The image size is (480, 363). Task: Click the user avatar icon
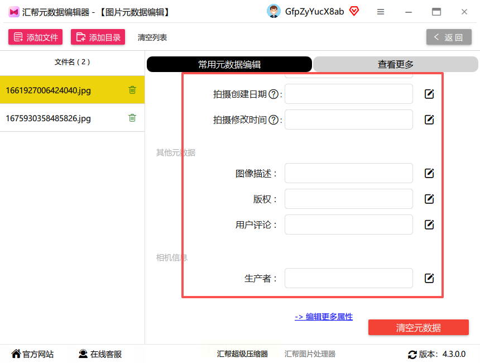coord(273,11)
